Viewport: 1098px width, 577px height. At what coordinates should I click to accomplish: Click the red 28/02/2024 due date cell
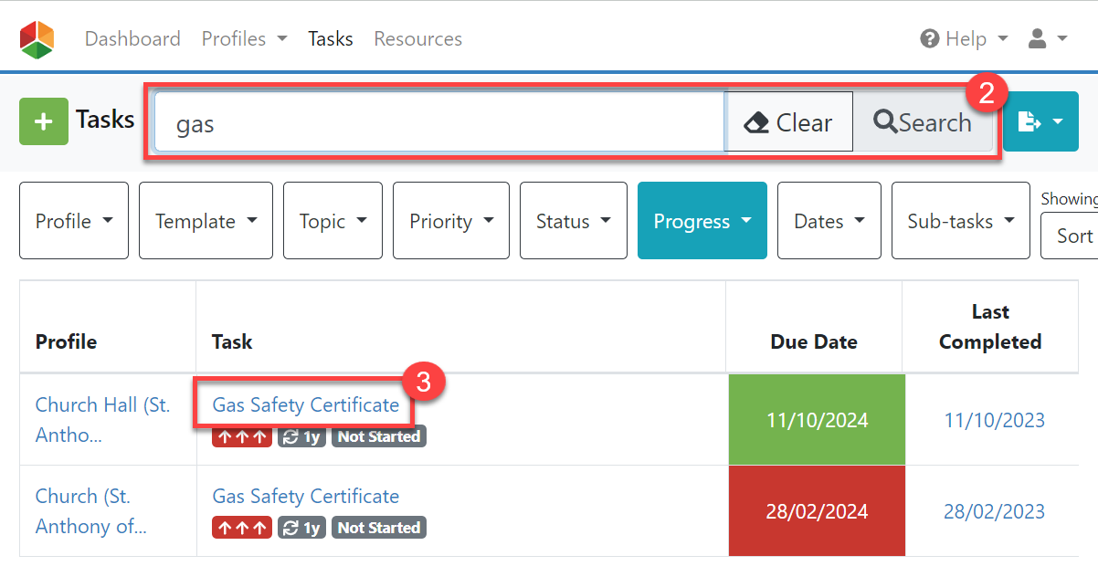[817, 511]
